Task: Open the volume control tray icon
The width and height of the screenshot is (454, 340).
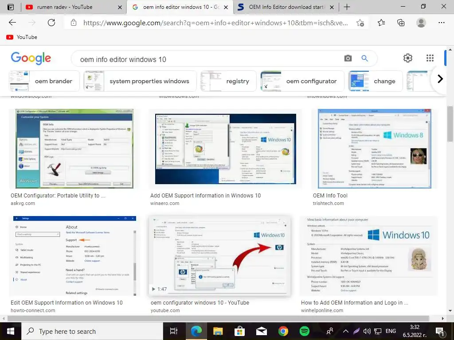Action: point(367,331)
